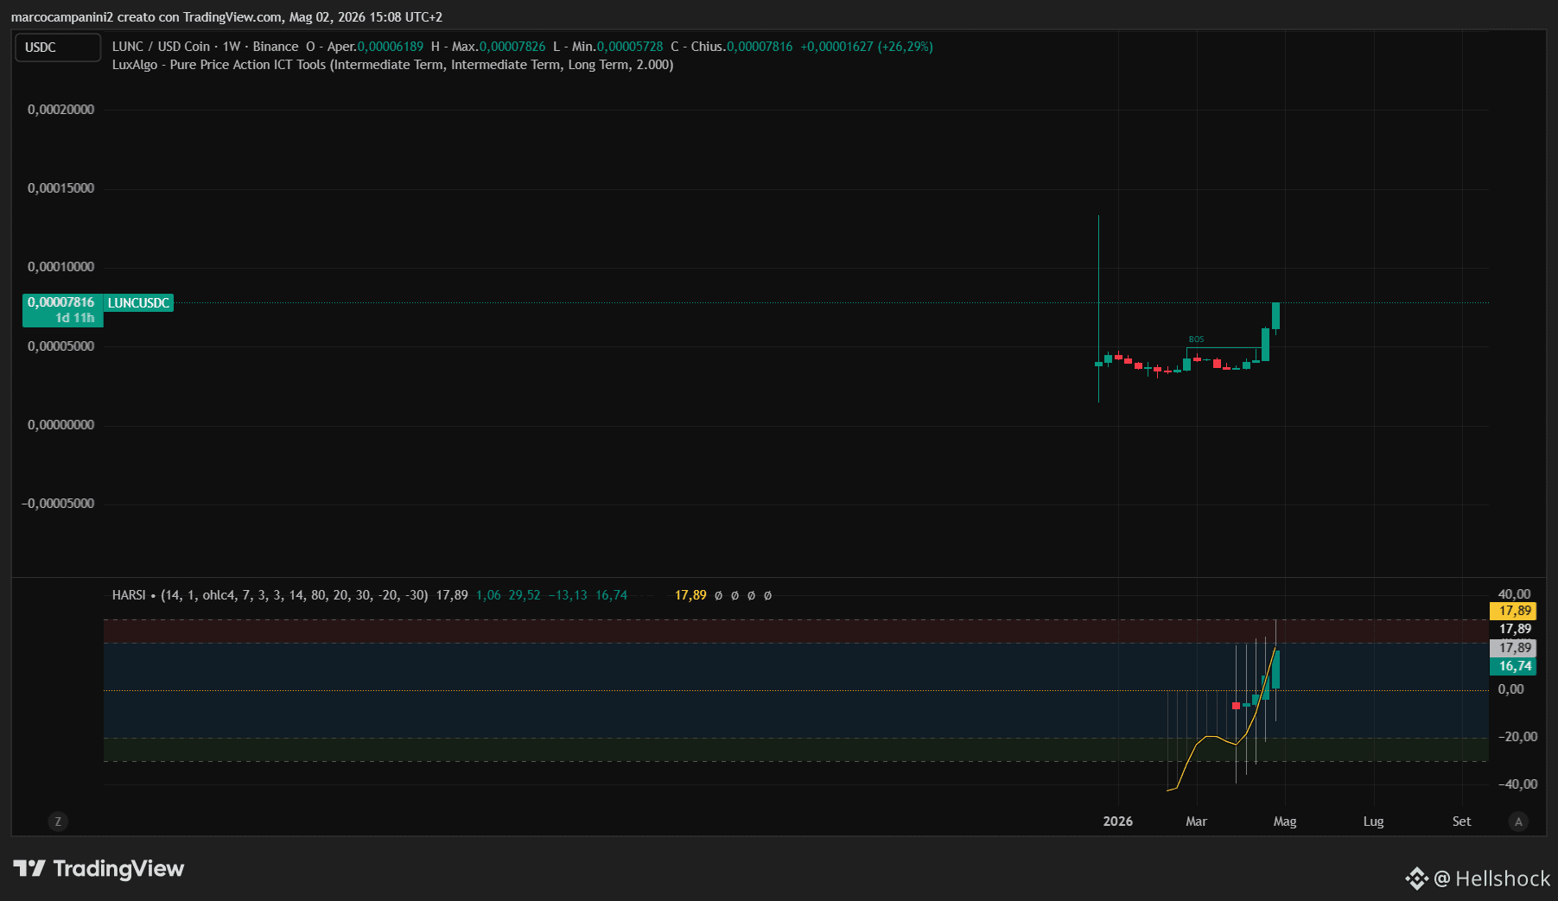Click the Mar label on time axis
The image size is (1558, 901).
1197,822
